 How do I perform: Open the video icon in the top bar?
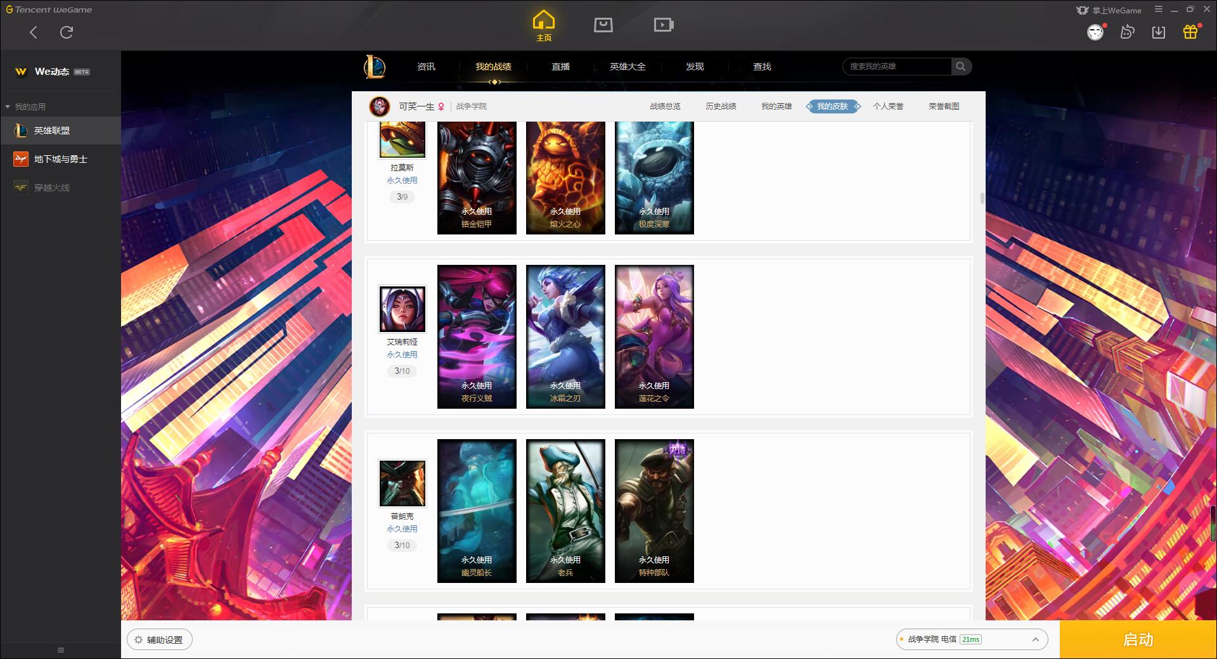664,25
